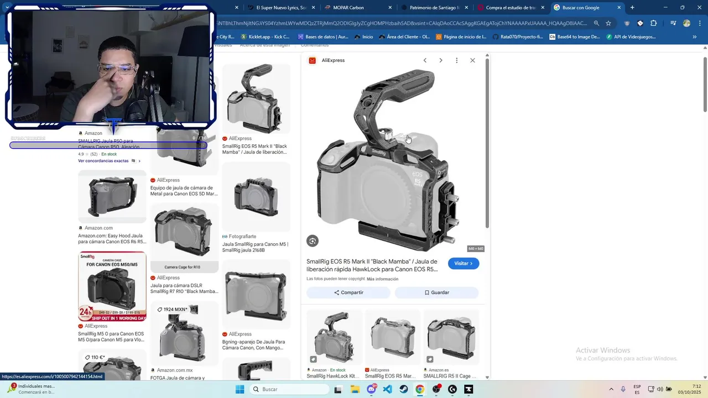The width and height of the screenshot is (708, 398).
Task: Open Discord from taskbar
Action: click(x=372, y=389)
